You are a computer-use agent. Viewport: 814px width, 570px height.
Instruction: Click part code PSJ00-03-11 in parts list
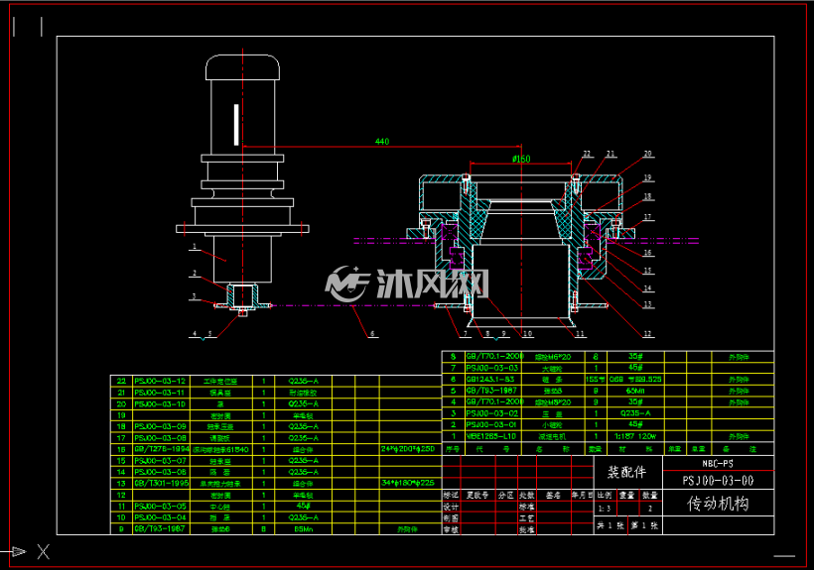tap(160, 393)
